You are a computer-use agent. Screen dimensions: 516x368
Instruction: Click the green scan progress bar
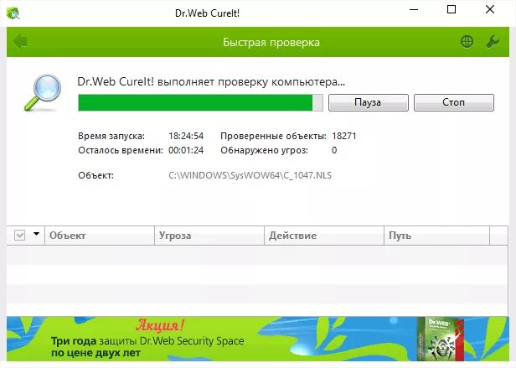[x=200, y=103]
